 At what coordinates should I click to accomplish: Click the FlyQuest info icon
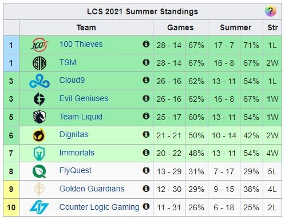pyautogui.click(x=146, y=170)
